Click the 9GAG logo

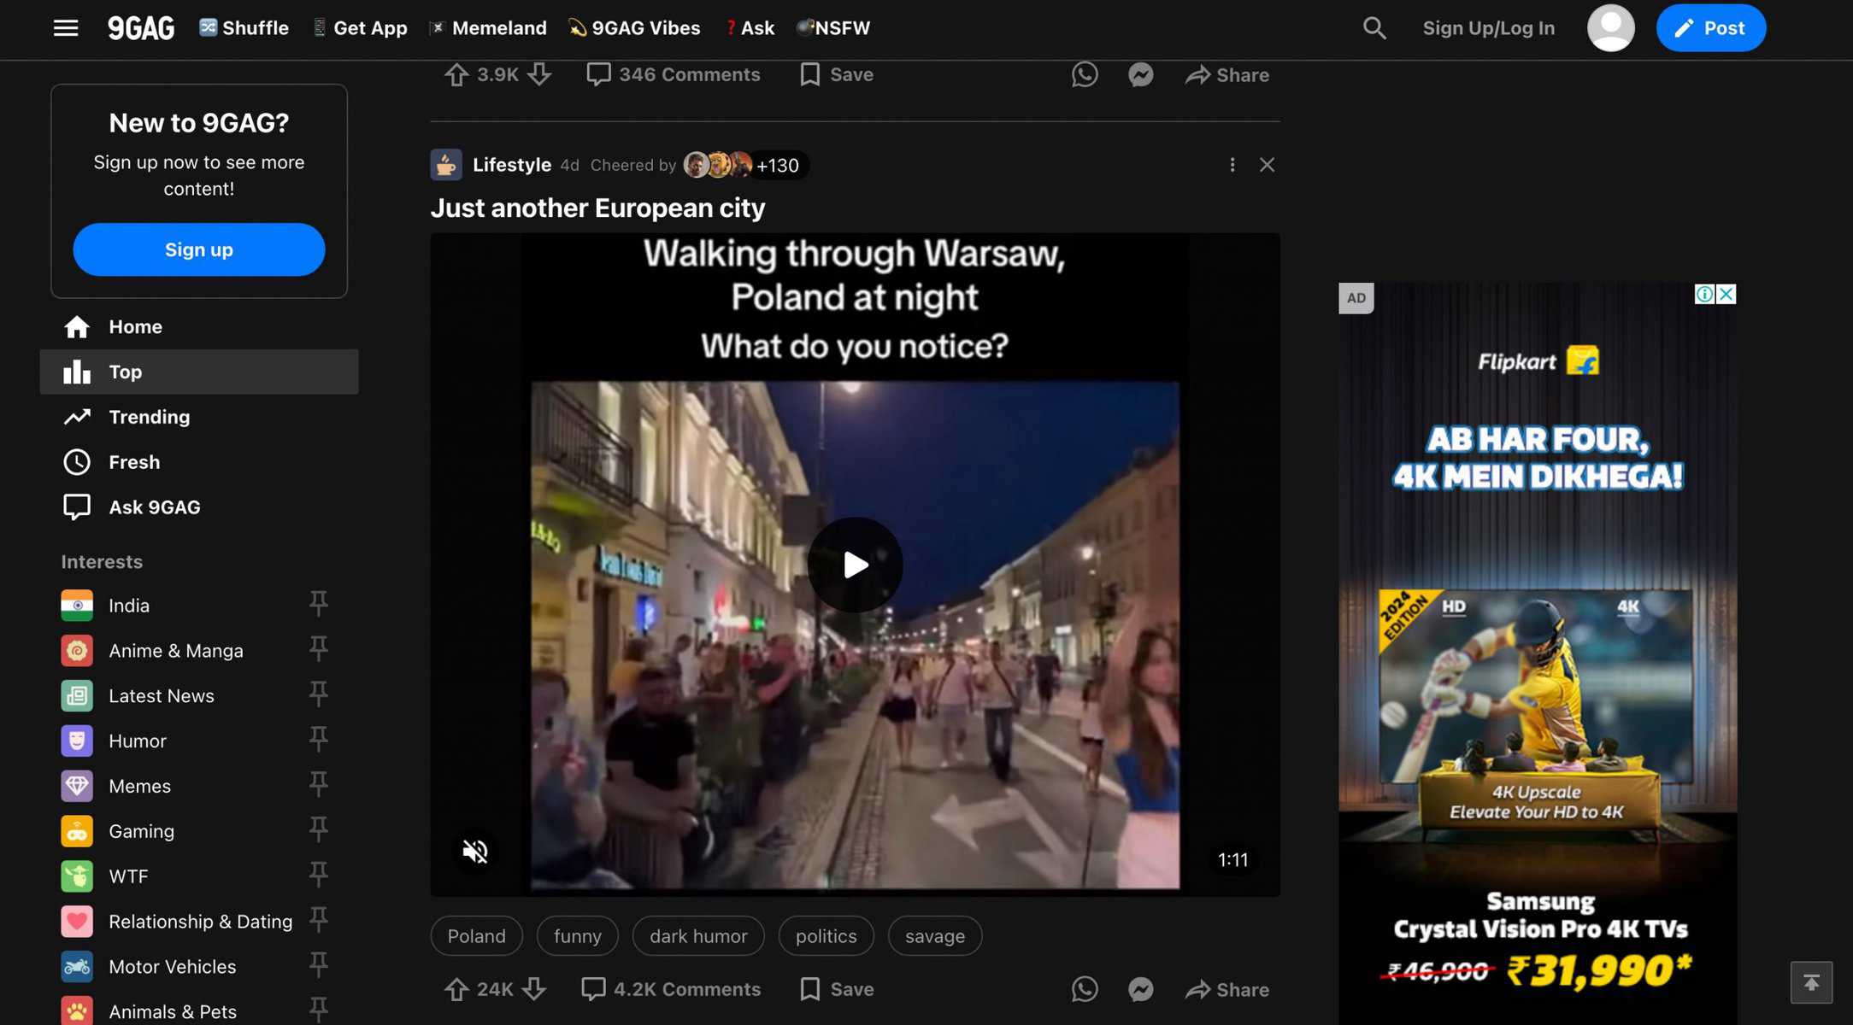coord(141,28)
